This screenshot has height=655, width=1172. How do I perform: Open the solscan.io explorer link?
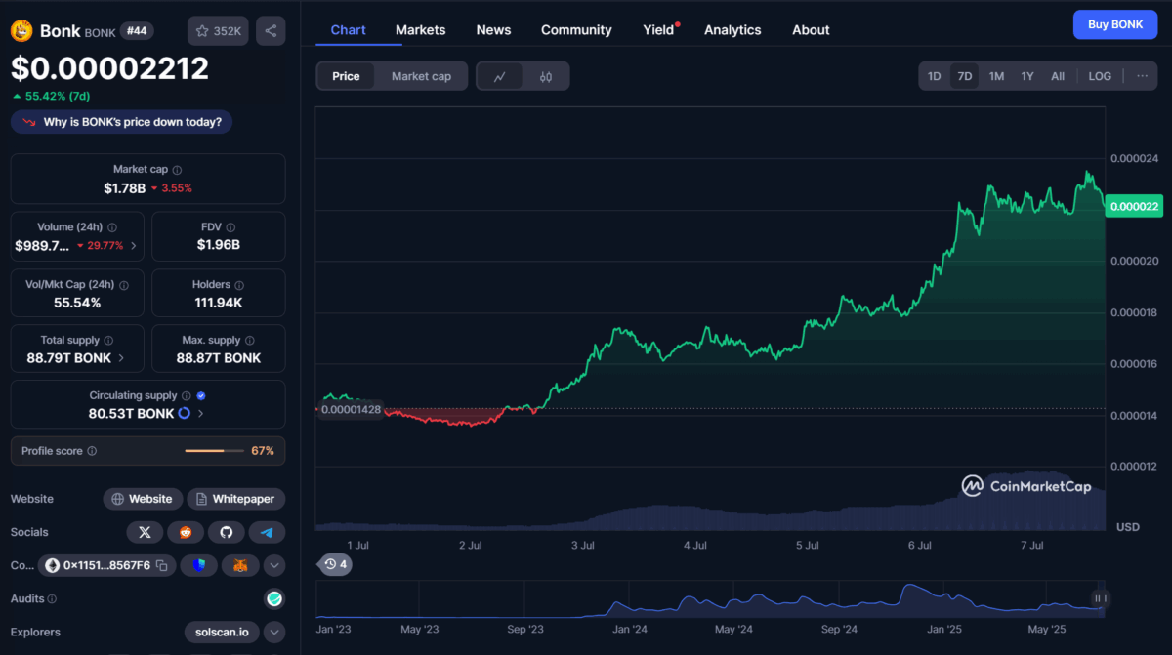click(223, 633)
